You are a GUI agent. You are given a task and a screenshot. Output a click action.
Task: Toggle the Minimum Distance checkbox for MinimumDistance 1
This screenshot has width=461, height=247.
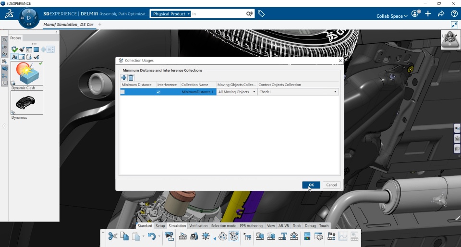tap(122, 92)
